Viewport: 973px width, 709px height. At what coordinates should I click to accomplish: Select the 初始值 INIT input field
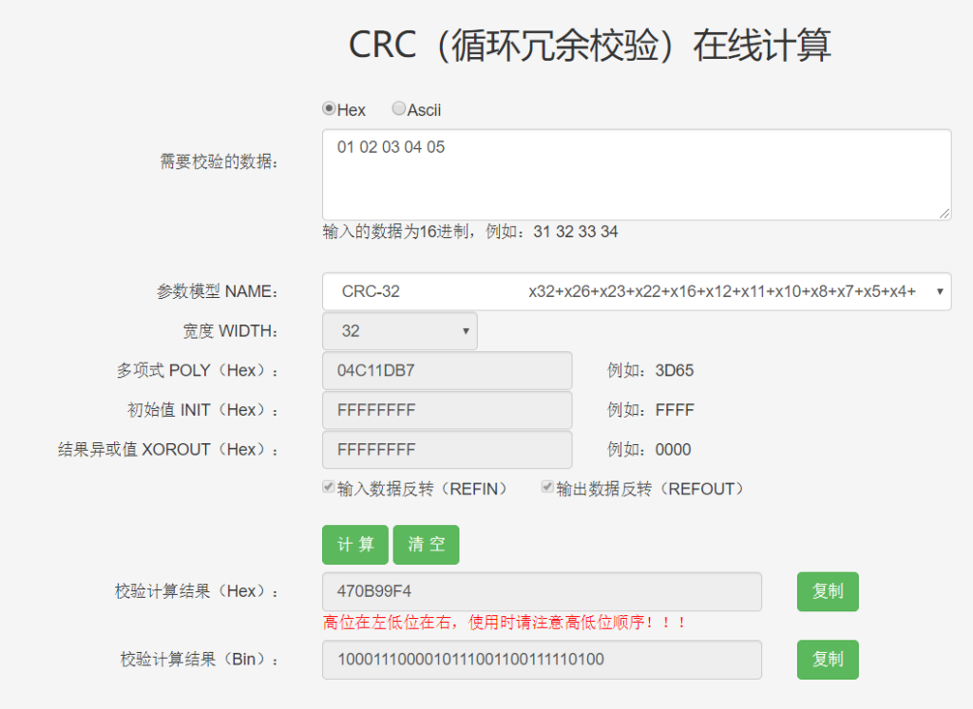tap(447, 410)
